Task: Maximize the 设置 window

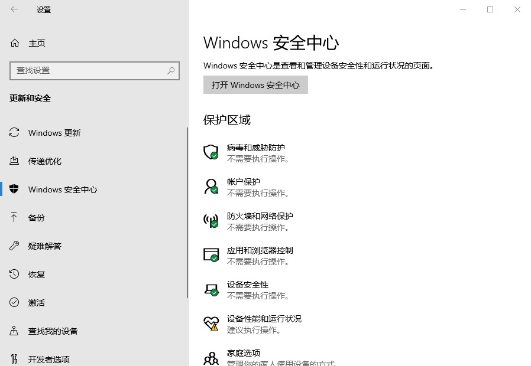Action: pos(490,9)
